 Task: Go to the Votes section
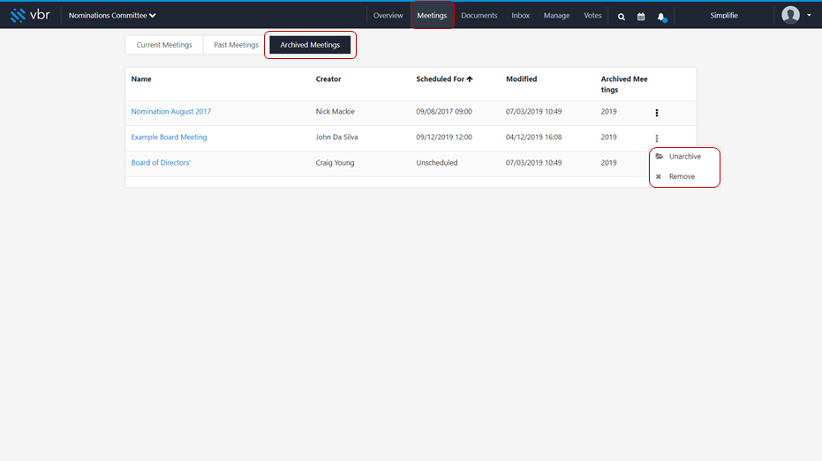point(592,15)
